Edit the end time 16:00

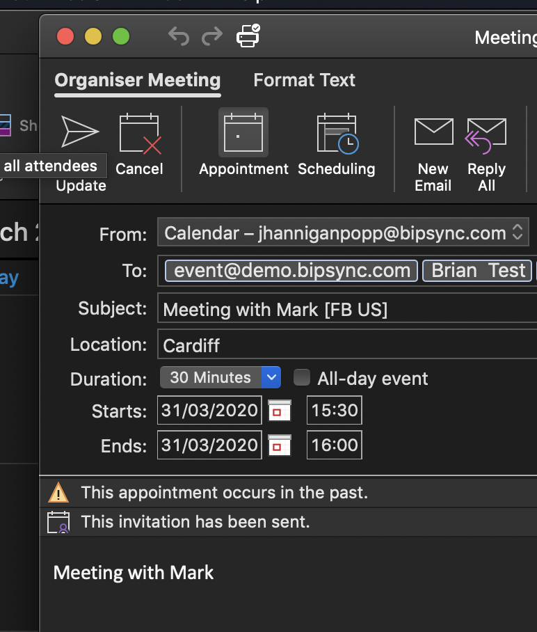335,445
